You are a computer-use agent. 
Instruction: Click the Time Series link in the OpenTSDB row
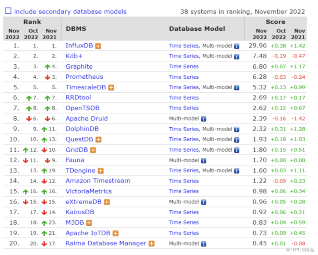coord(184,108)
